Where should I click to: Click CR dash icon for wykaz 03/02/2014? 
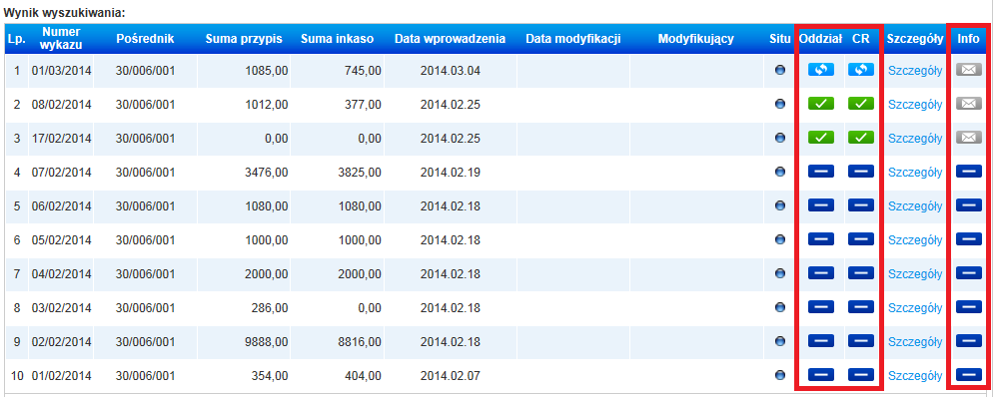tap(861, 307)
